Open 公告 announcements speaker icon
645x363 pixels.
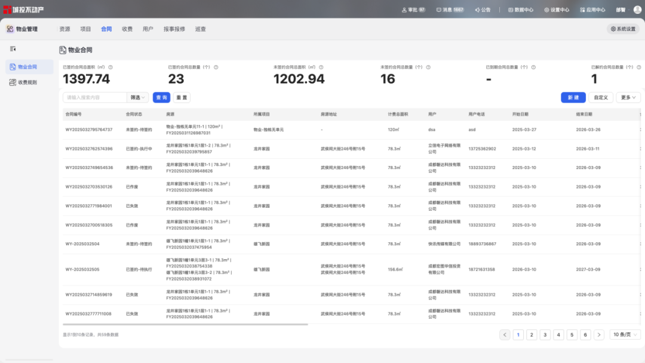pos(483,10)
